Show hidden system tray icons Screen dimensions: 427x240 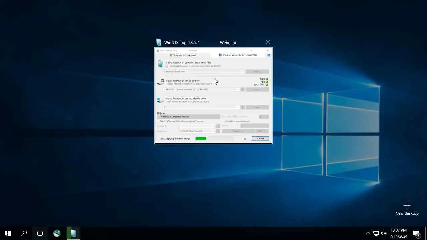[368, 233]
